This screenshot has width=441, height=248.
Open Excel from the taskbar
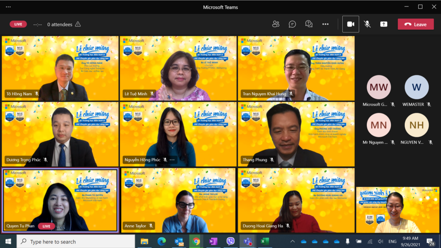click(x=264, y=241)
